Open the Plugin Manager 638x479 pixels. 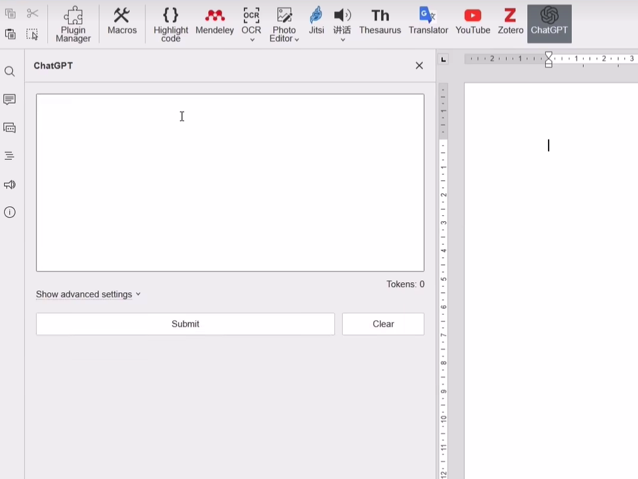tap(73, 24)
